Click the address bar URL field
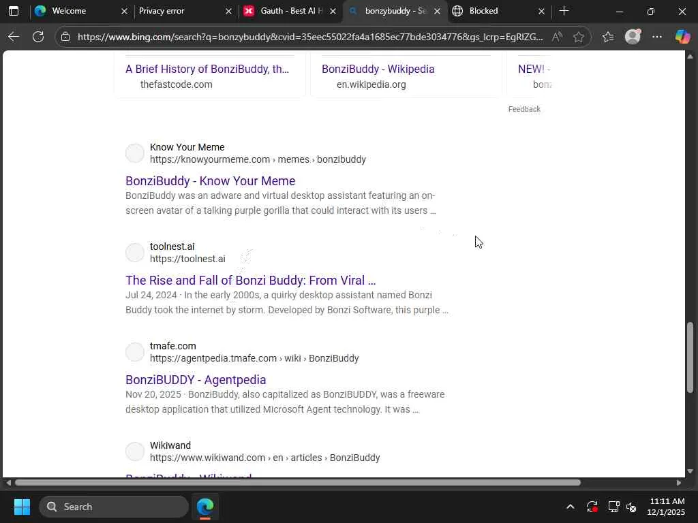The image size is (698, 523). [310, 37]
